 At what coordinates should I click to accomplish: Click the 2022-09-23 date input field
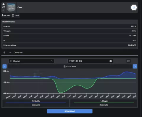[90, 61]
